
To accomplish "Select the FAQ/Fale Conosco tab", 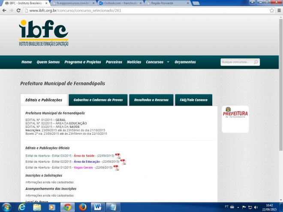I will (193, 100).
